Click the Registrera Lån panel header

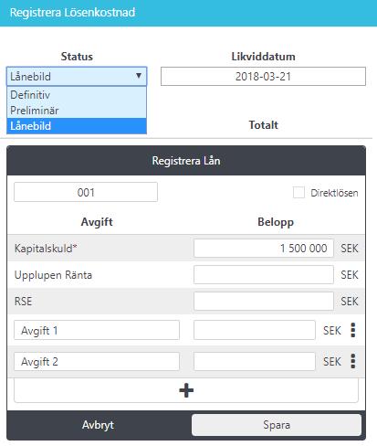click(x=186, y=161)
